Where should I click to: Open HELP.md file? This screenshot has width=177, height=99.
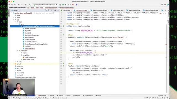(x=20, y=68)
